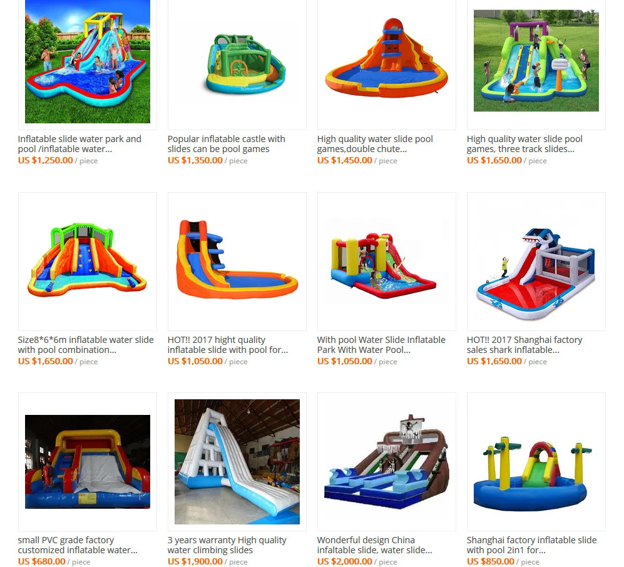Select the three track slides lawn photo
This screenshot has height=567, width=624.
(536, 61)
